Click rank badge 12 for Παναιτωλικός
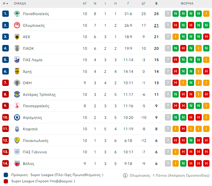212x186 pixels. click(6, 140)
